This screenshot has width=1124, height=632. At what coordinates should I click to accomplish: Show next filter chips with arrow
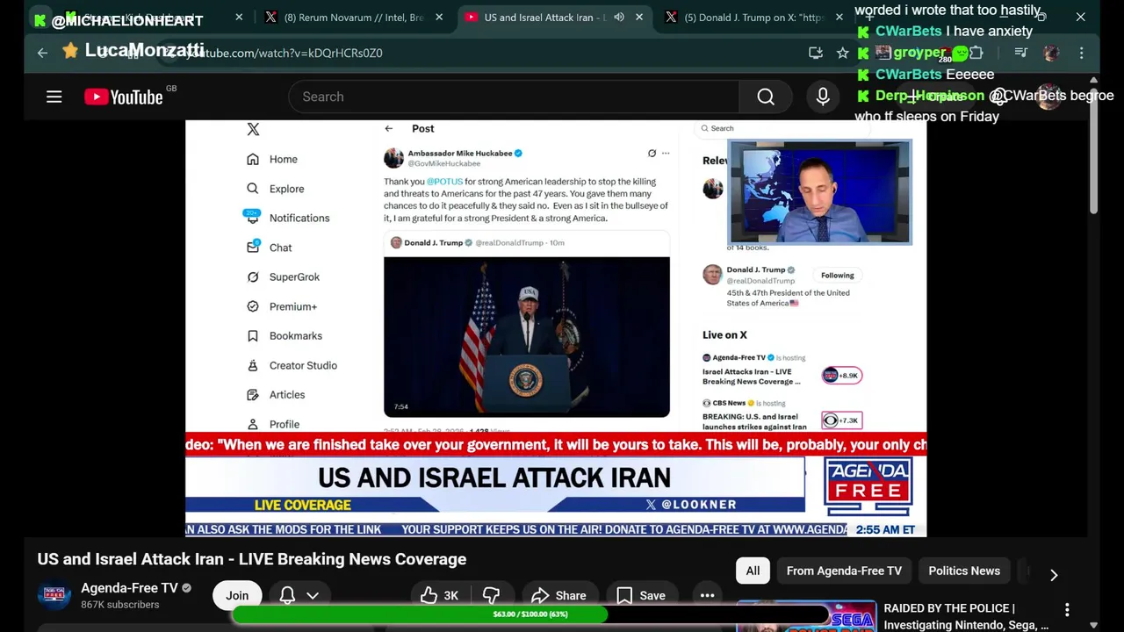coord(1054,575)
